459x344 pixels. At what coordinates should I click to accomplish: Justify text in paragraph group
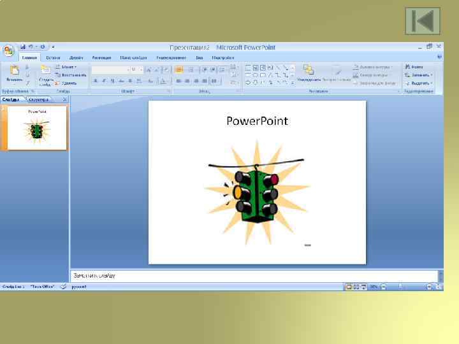tap(205, 81)
